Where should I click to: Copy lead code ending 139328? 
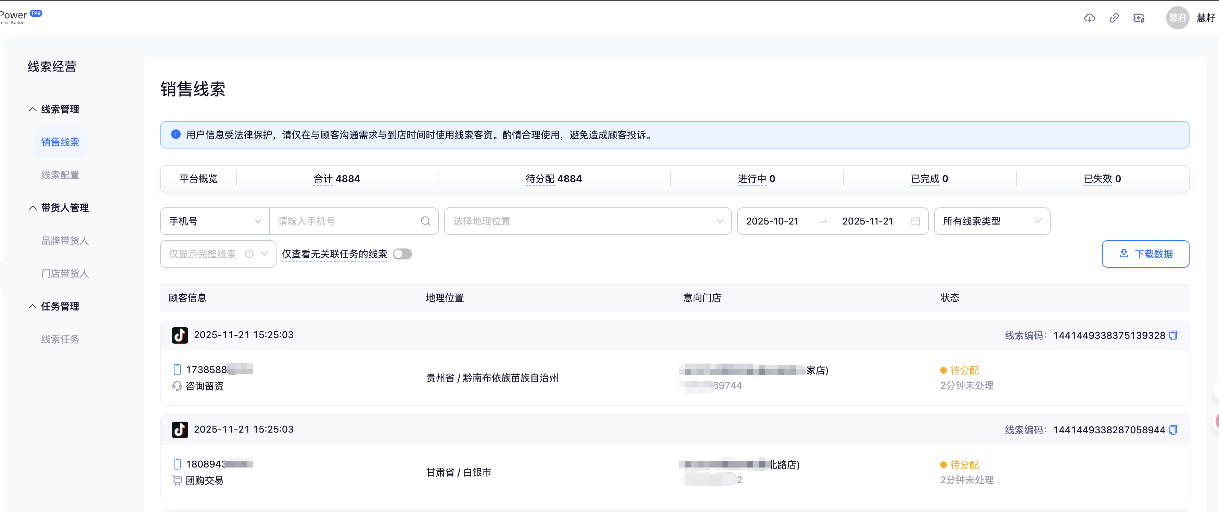pos(1173,335)
